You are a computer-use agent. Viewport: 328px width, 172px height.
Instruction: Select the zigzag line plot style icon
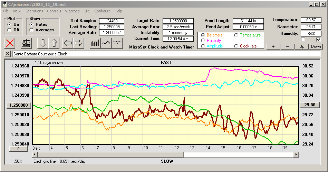click(106, 43)
